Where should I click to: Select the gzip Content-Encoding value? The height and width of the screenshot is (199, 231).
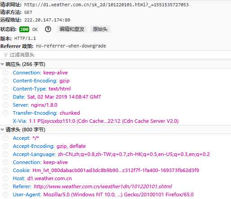coord(64,81)
